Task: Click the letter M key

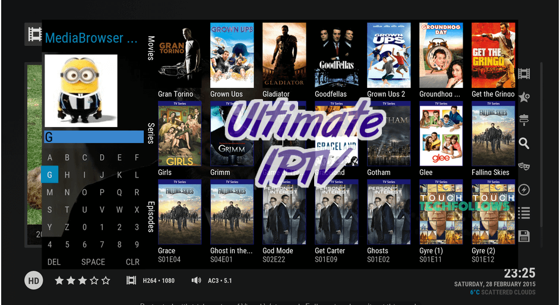Action: point(50,193)
